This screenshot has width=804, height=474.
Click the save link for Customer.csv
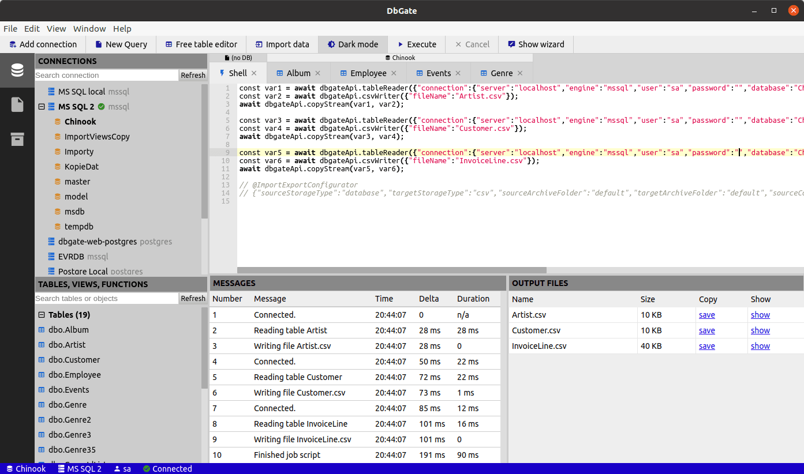706,330
